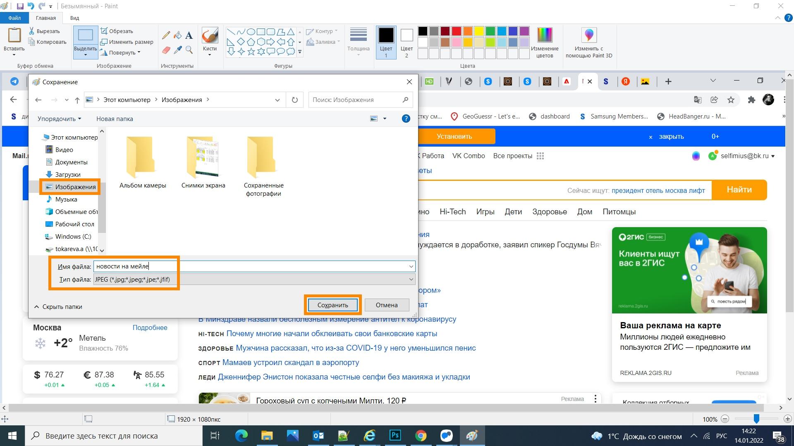Open Edit colors (Изменение цветов)
Image resolution: width=794 pixels, height=446 pixels.
tap(545, 43)
